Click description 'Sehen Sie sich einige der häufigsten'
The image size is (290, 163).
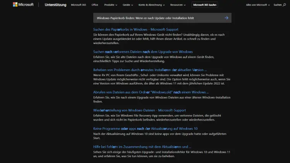[162, 154]
